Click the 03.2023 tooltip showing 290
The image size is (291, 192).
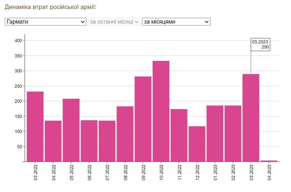(260, 44)
